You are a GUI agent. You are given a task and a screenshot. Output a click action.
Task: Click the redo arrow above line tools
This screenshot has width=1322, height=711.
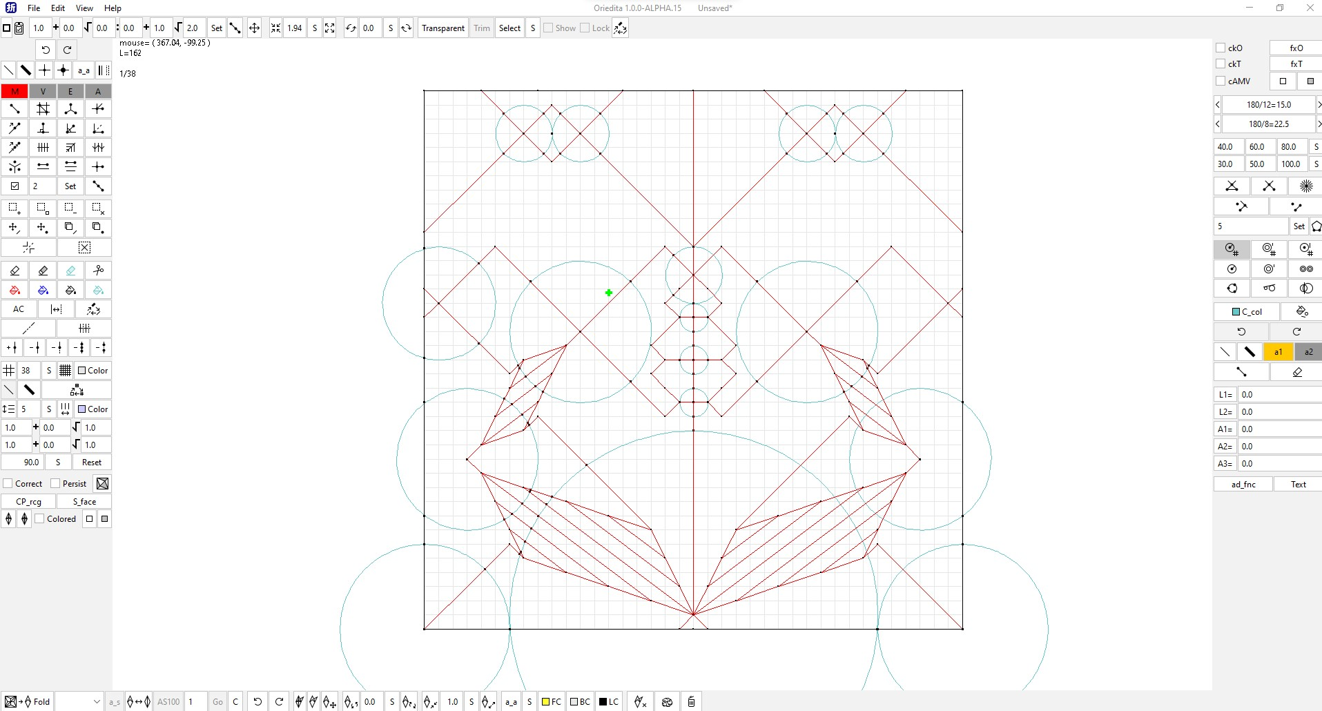pos(67,50)
